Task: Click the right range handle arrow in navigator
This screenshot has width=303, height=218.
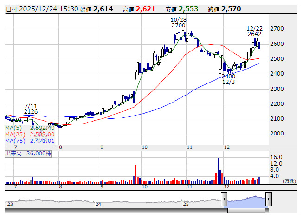Action: tap(268, 200)
